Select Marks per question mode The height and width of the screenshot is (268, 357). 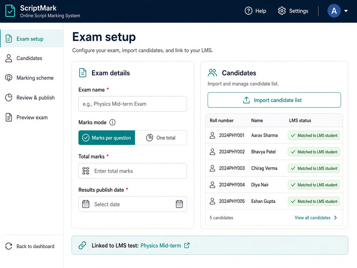coord(107,138)
